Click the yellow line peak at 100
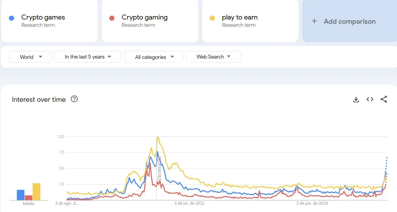Screen dimensions: 397x212 pos(157,137)
